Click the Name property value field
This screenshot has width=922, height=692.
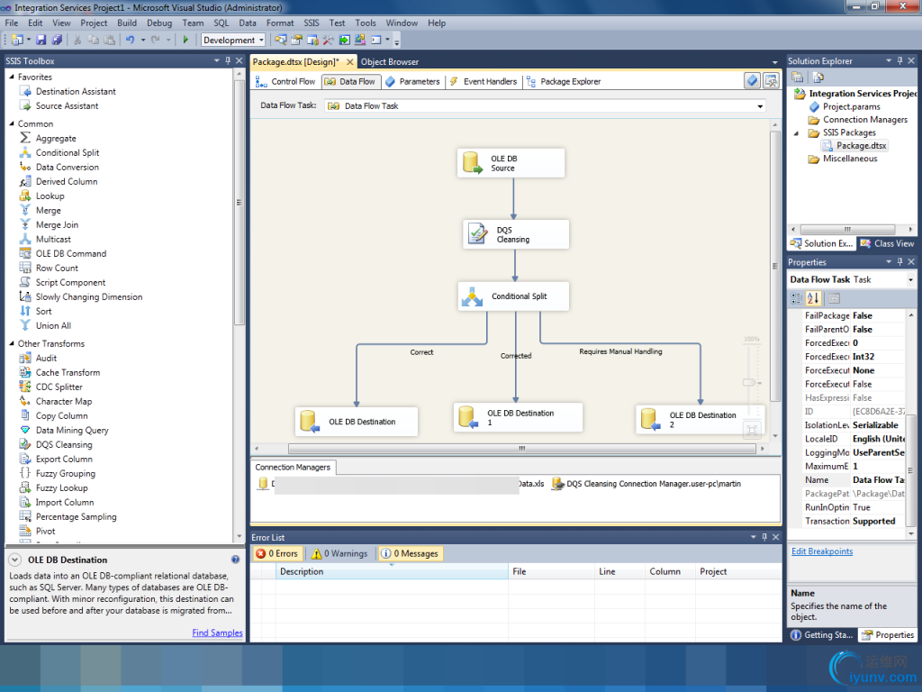879,480
